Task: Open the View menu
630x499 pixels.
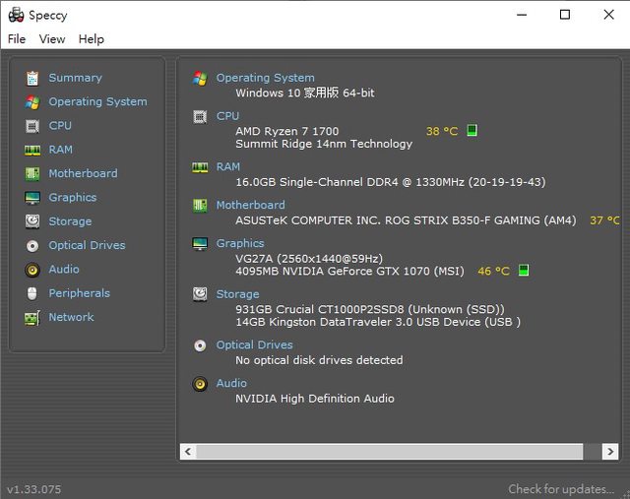Action: pyautogui.click(x=52, y=39)
